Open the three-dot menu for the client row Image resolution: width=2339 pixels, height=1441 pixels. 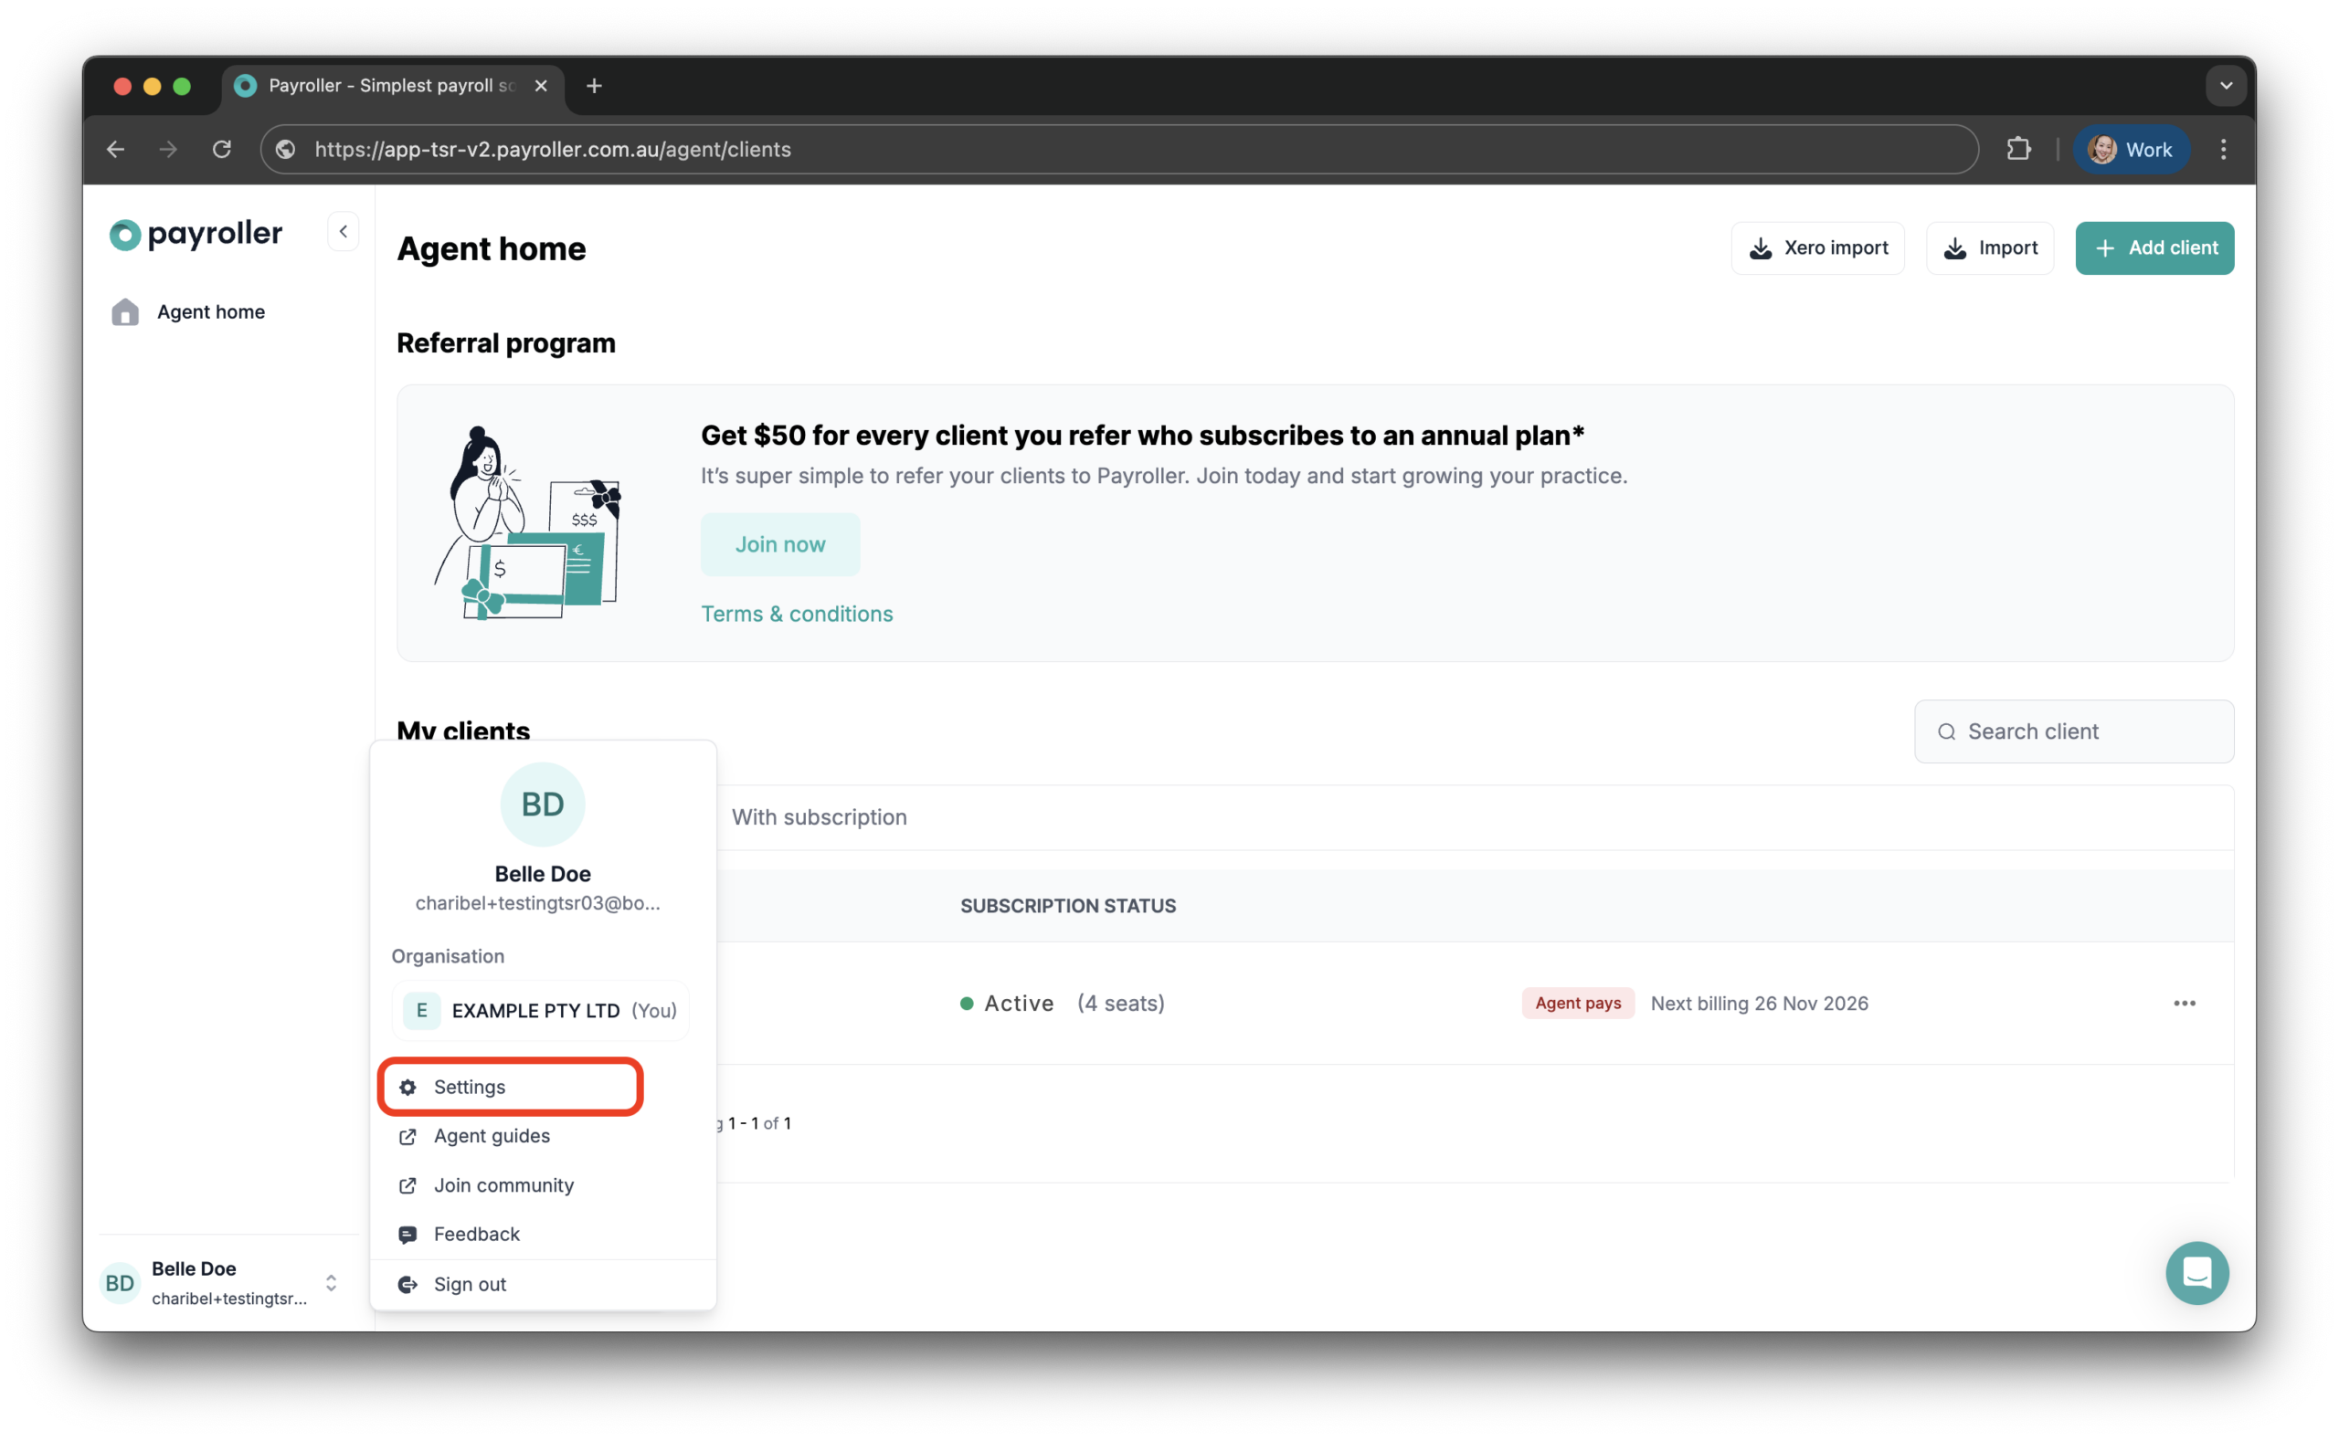[x=2185, y=1003]
